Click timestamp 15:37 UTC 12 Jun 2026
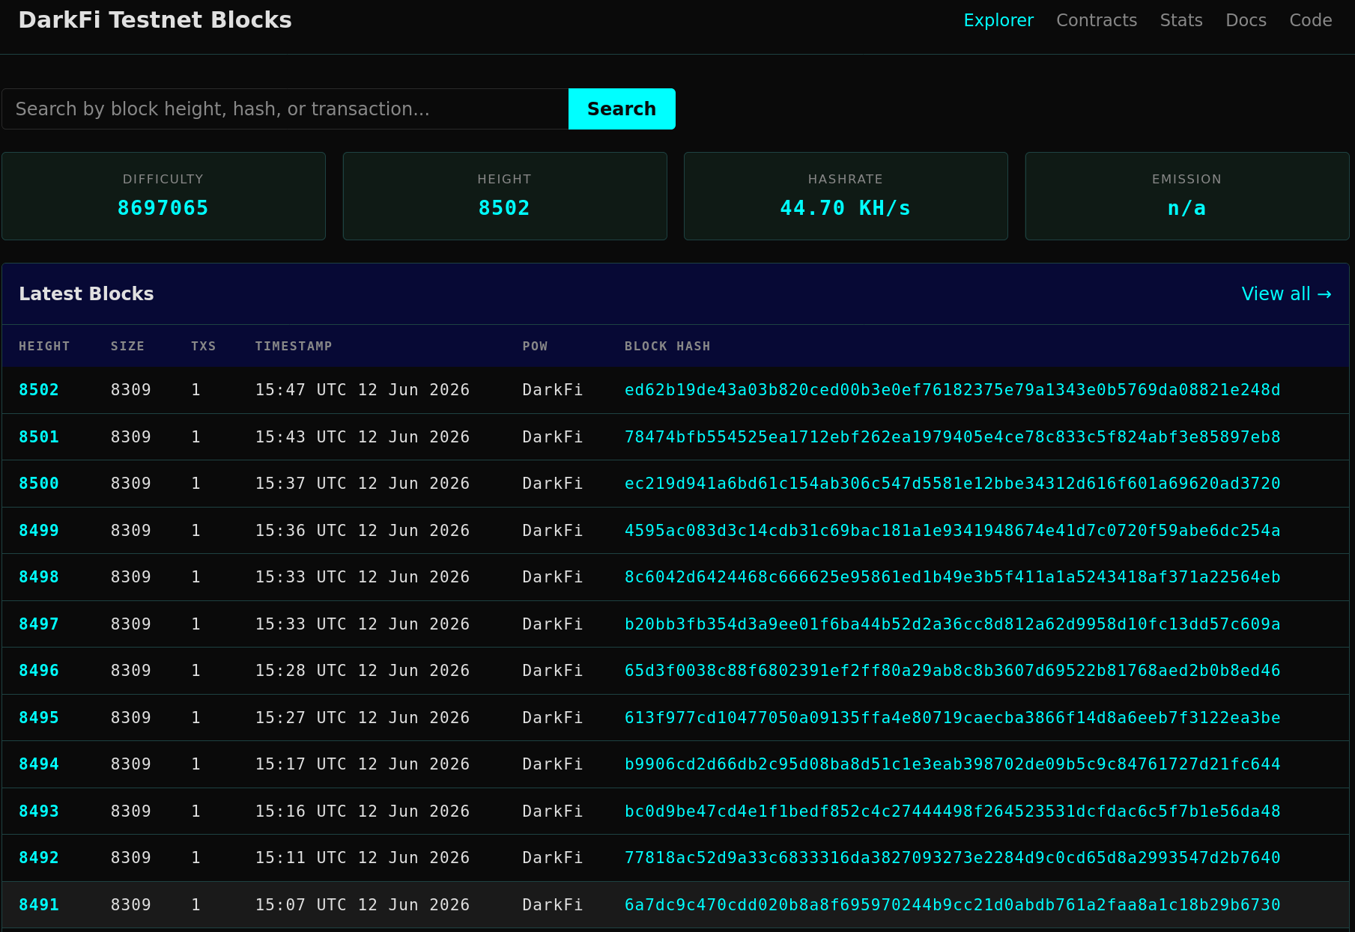This screenshot has height=932, width=1355. [363, 484]
